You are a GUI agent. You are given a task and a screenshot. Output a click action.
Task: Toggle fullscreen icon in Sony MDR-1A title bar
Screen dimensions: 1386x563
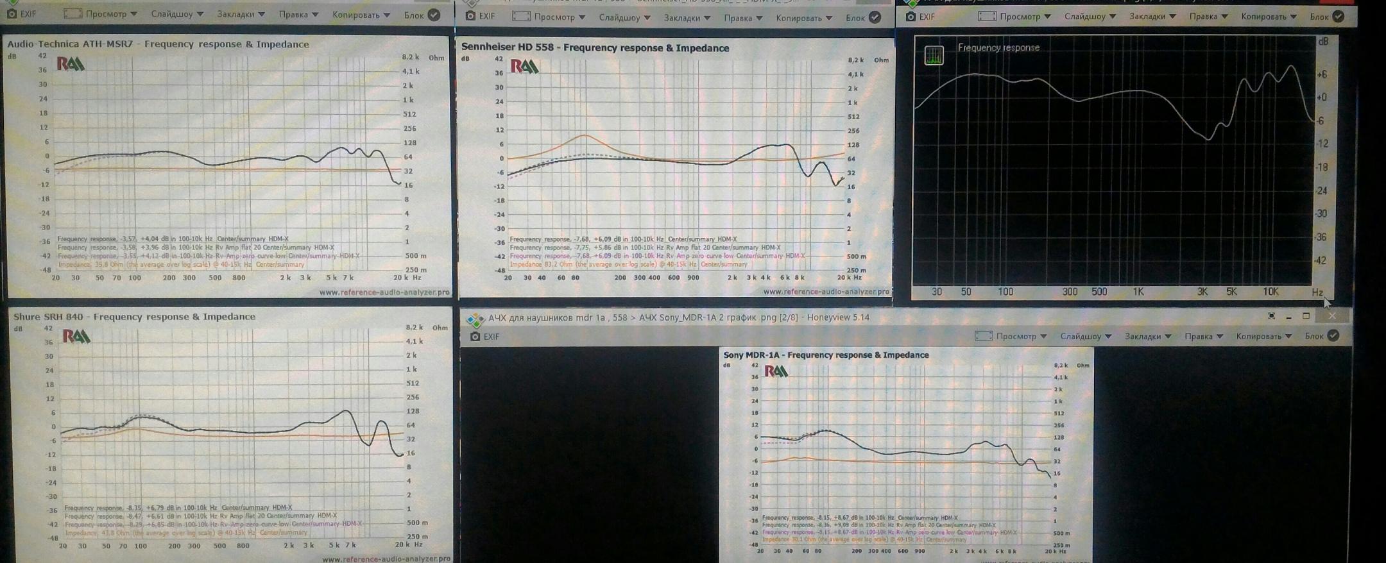point(1271,316)
